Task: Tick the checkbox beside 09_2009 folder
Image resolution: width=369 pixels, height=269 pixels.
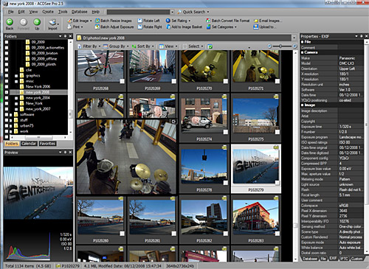Action: point(7,42)
